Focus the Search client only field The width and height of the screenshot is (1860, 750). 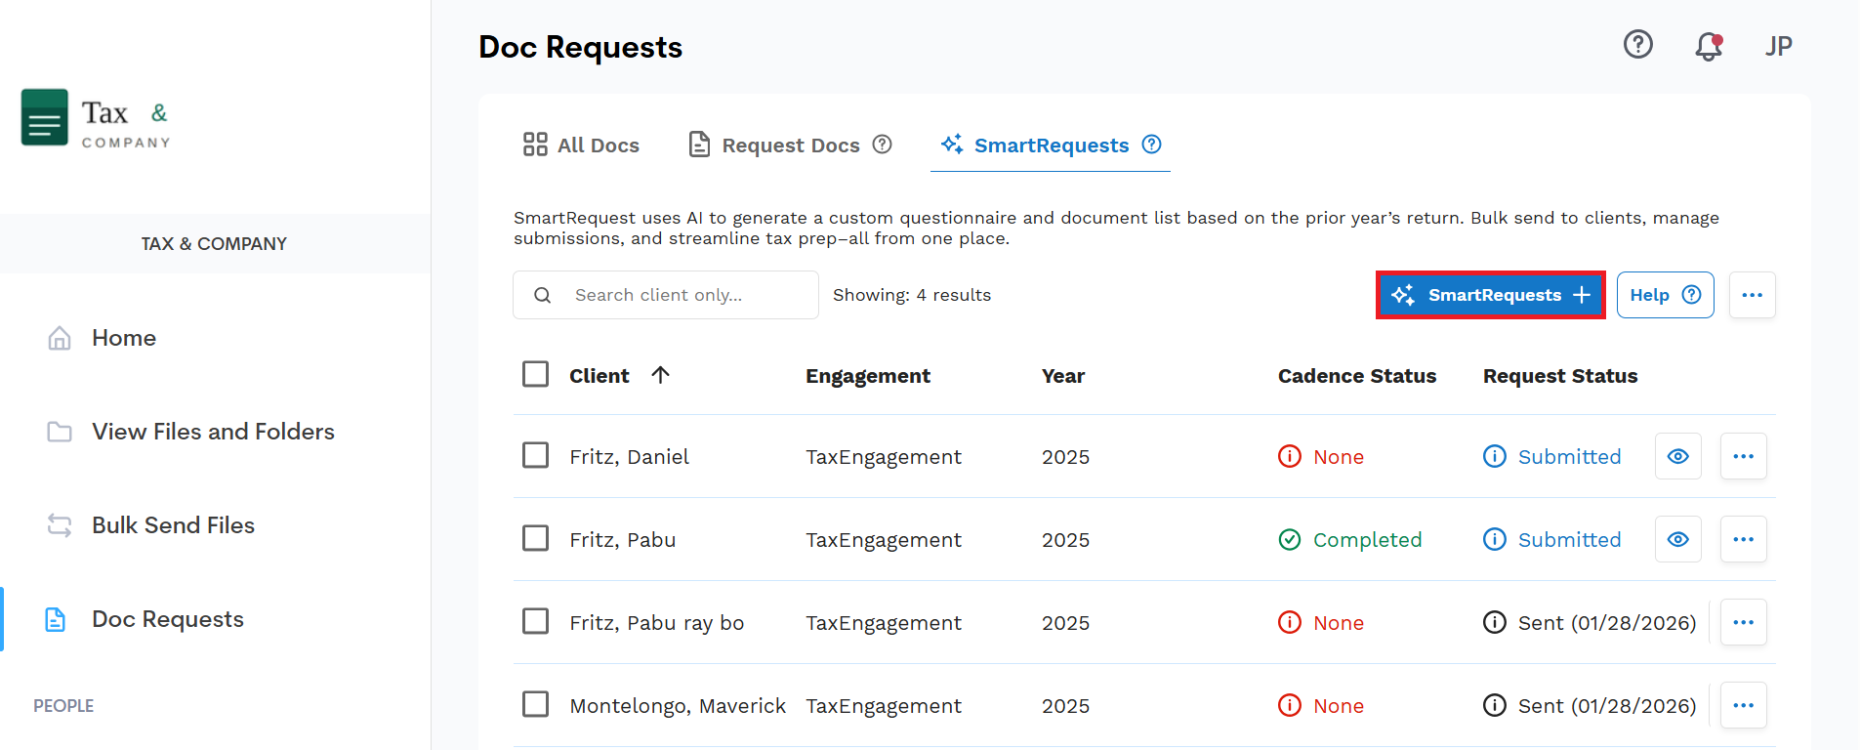pos(666,295)
